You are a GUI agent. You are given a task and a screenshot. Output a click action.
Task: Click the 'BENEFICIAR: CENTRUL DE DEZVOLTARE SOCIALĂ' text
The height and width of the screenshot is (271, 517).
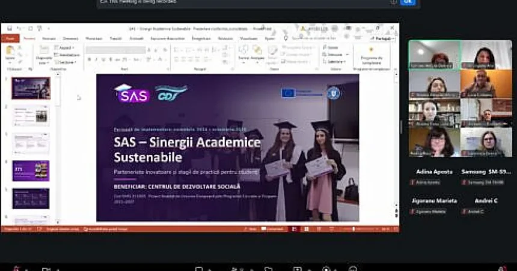coord(177,186)
